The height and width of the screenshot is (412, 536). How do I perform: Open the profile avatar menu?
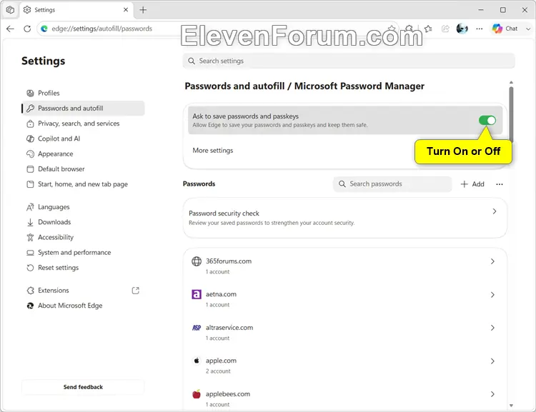tap(462, 29)
